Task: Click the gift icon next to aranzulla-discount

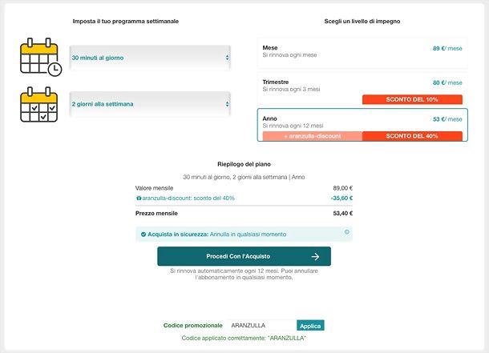Action: point(139,198)
